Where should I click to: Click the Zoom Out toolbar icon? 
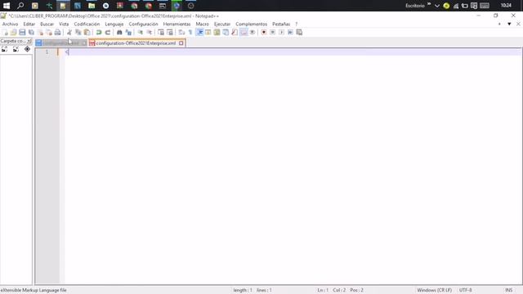tap(149, 33)
